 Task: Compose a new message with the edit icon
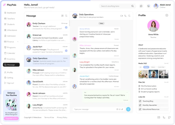[x=62, y=16]
